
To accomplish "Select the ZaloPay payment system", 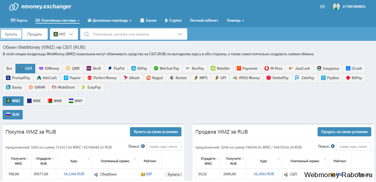I will tap(305, 78).
